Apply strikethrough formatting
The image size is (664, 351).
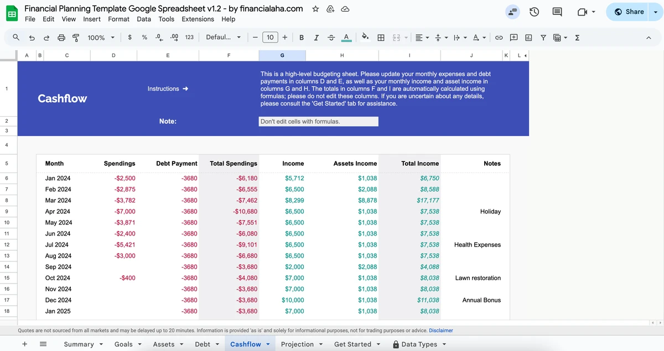pyautogui.click(x=331, y=37)
